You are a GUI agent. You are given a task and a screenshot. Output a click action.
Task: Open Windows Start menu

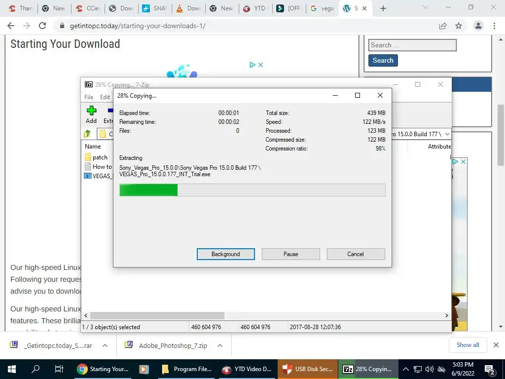tap(12, 369)
